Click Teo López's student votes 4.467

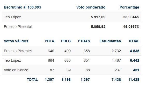tap(116, 60)
